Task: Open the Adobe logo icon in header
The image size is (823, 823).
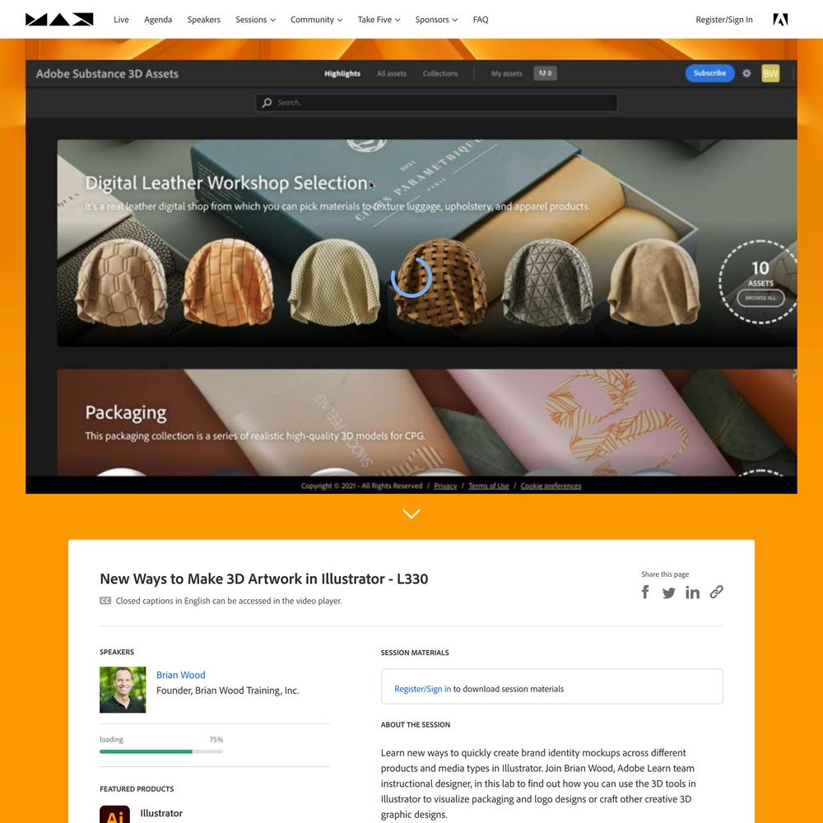Action: (x=780, y=20)
